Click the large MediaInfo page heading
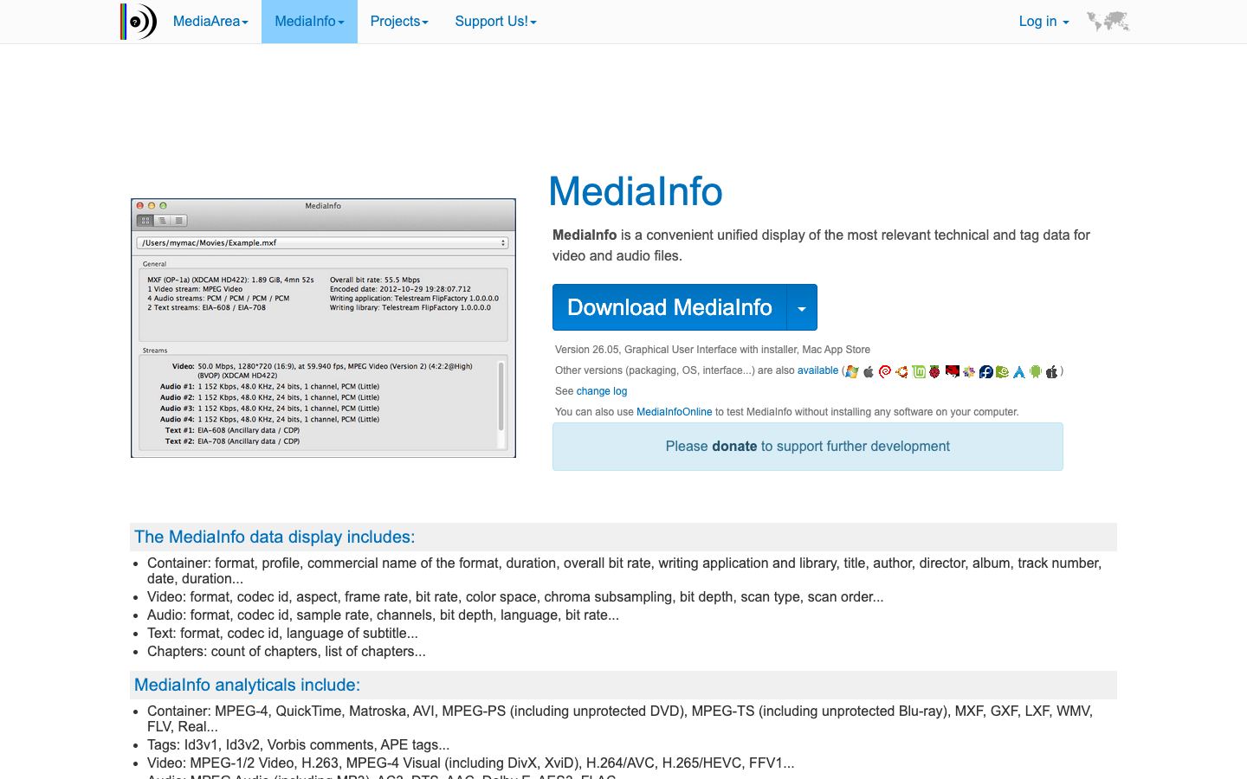This screenshot has height=779, width=1247. pos(636,191)
